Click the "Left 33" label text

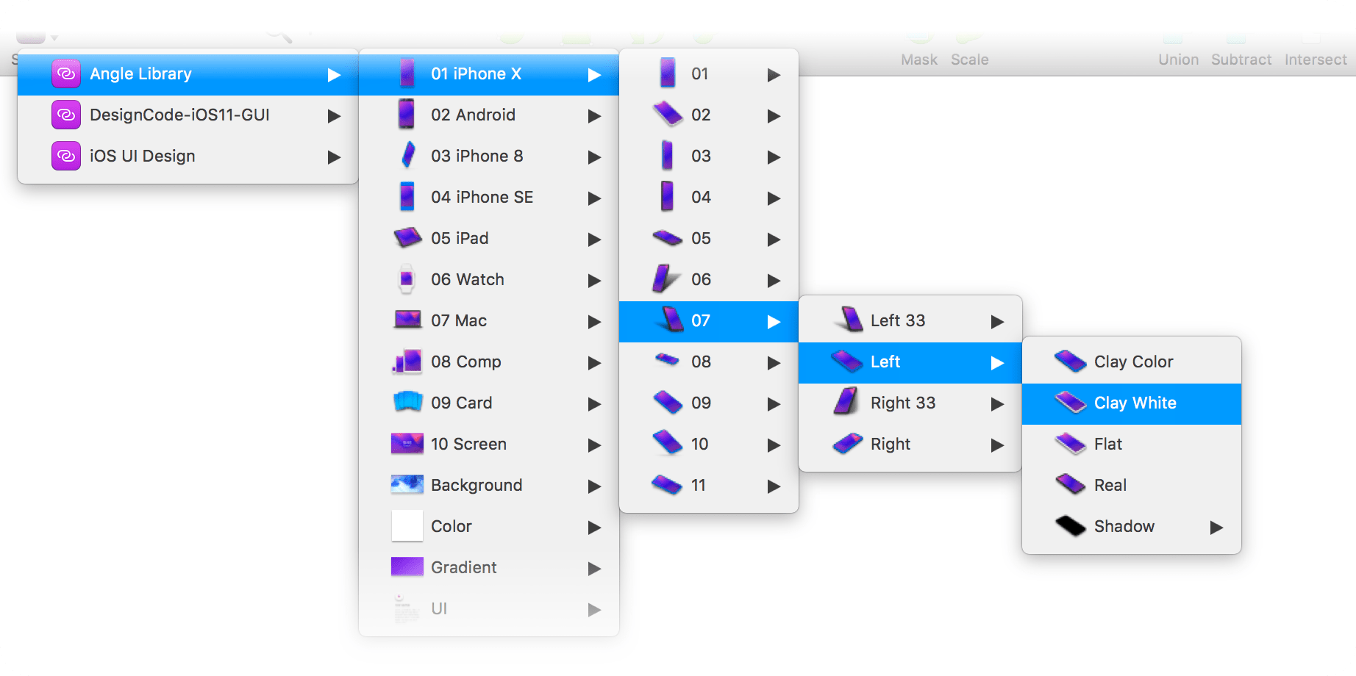(898, 321)
